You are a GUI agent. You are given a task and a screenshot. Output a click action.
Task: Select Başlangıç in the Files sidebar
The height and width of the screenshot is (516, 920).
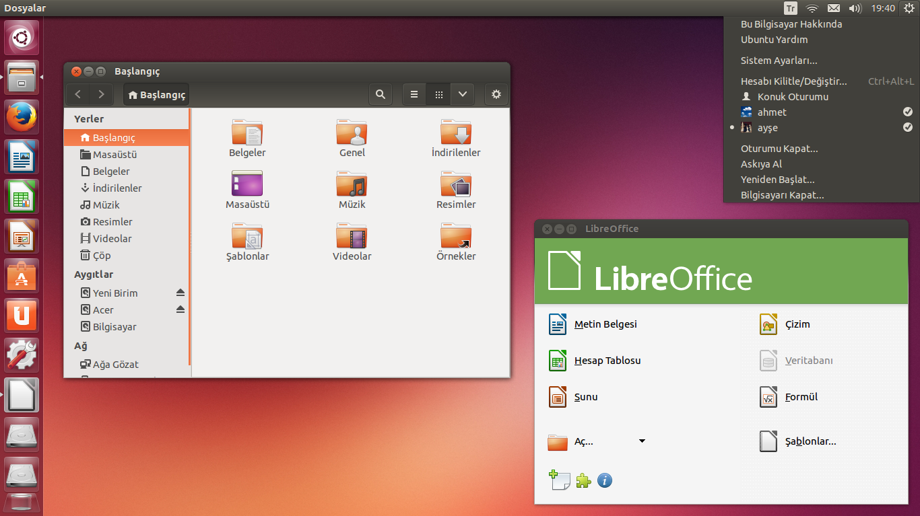coord(127,137)
